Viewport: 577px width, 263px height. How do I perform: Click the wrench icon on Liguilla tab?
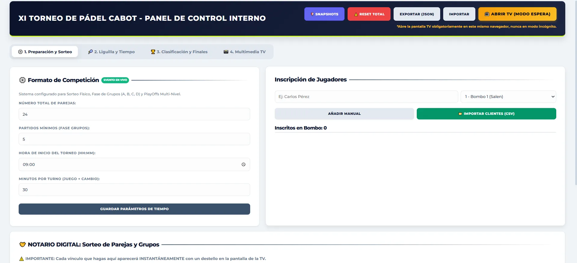coord(90,52)
